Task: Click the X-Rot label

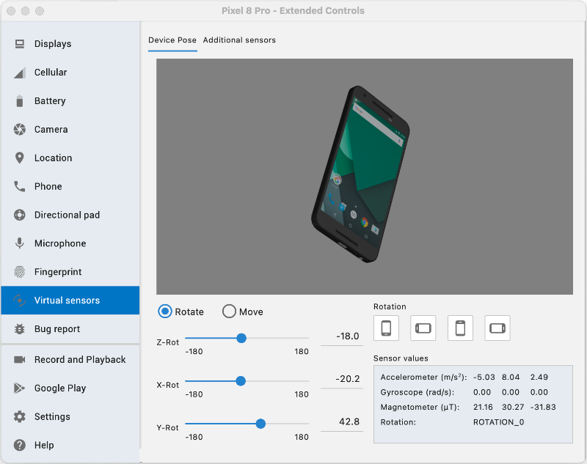Action: click(168, 385)
